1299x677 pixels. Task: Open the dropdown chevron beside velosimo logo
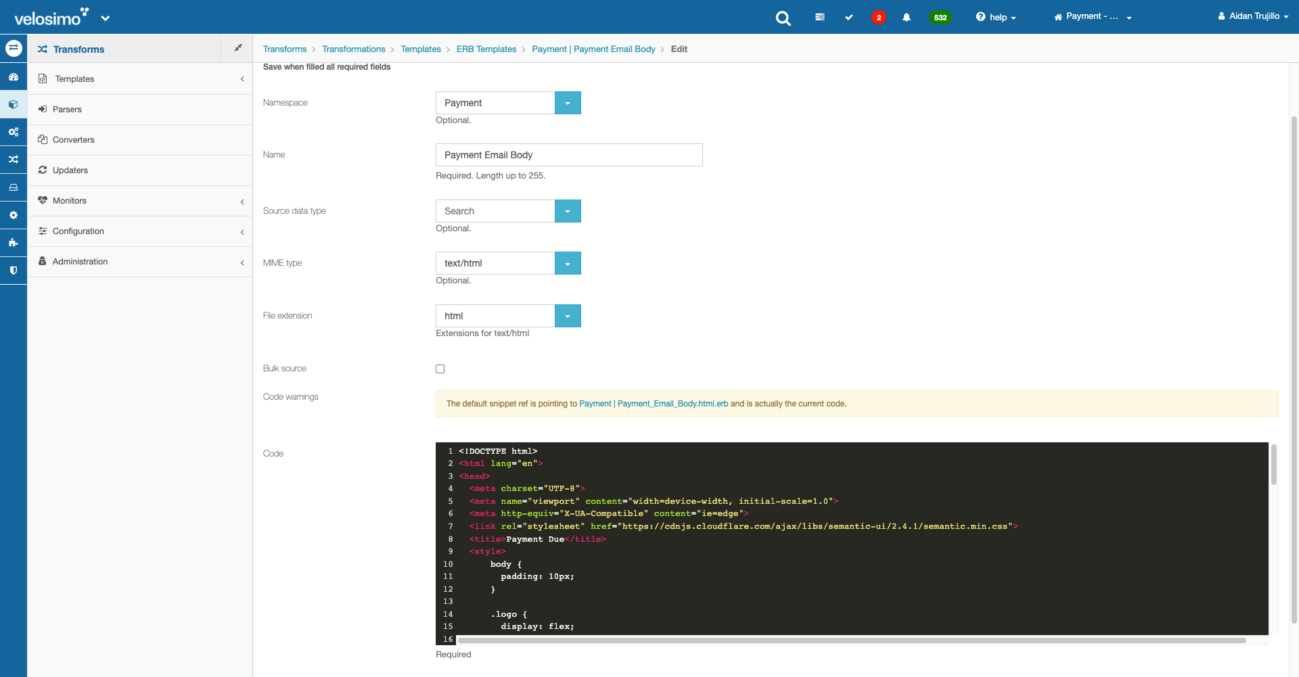click(x=106, y=18)
